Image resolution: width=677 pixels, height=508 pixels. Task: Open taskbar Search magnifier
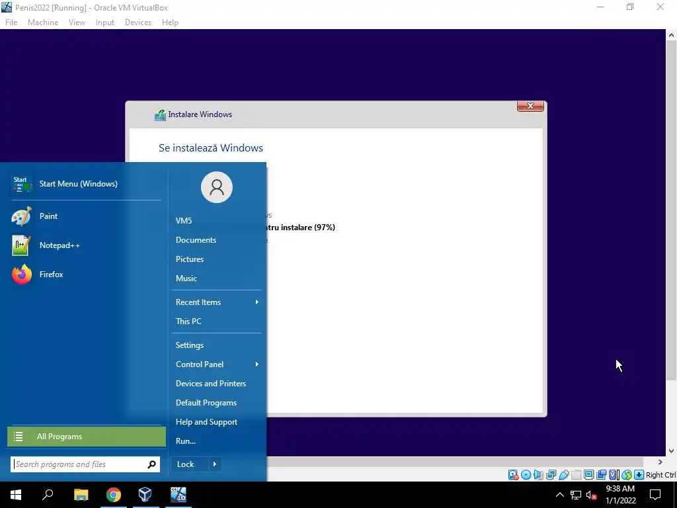click(x=48, y=495)
